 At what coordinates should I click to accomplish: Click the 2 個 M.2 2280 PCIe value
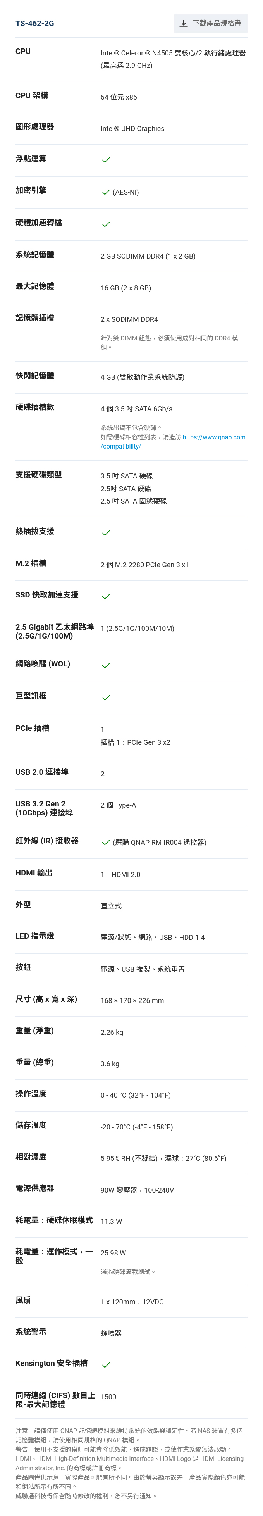pos(145,565)
